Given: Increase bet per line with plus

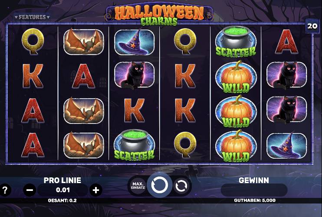Looking at the screenshot, I should coord(96,190).
